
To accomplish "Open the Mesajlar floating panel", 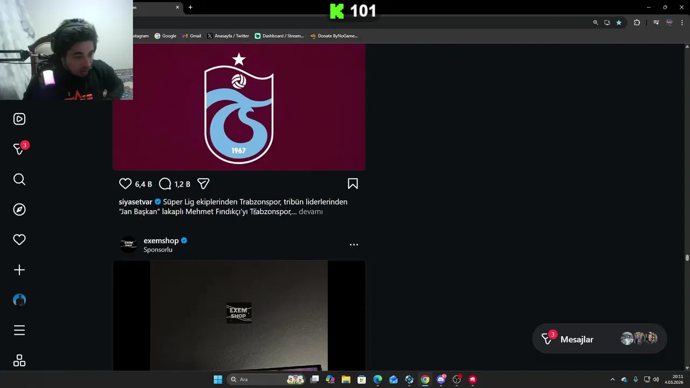I will (x=599, y=338).
